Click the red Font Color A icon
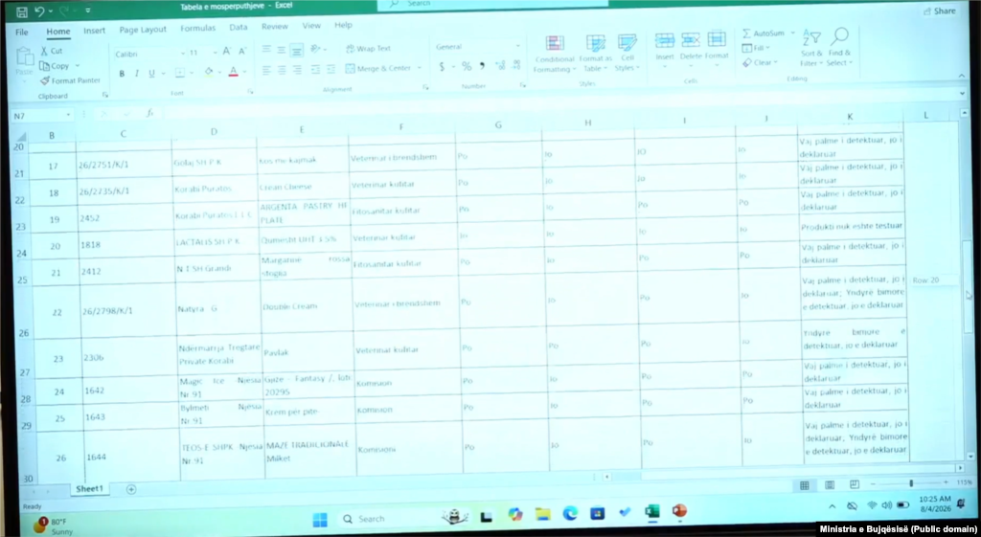Viewport: 981px width, 537px height. 234,72
